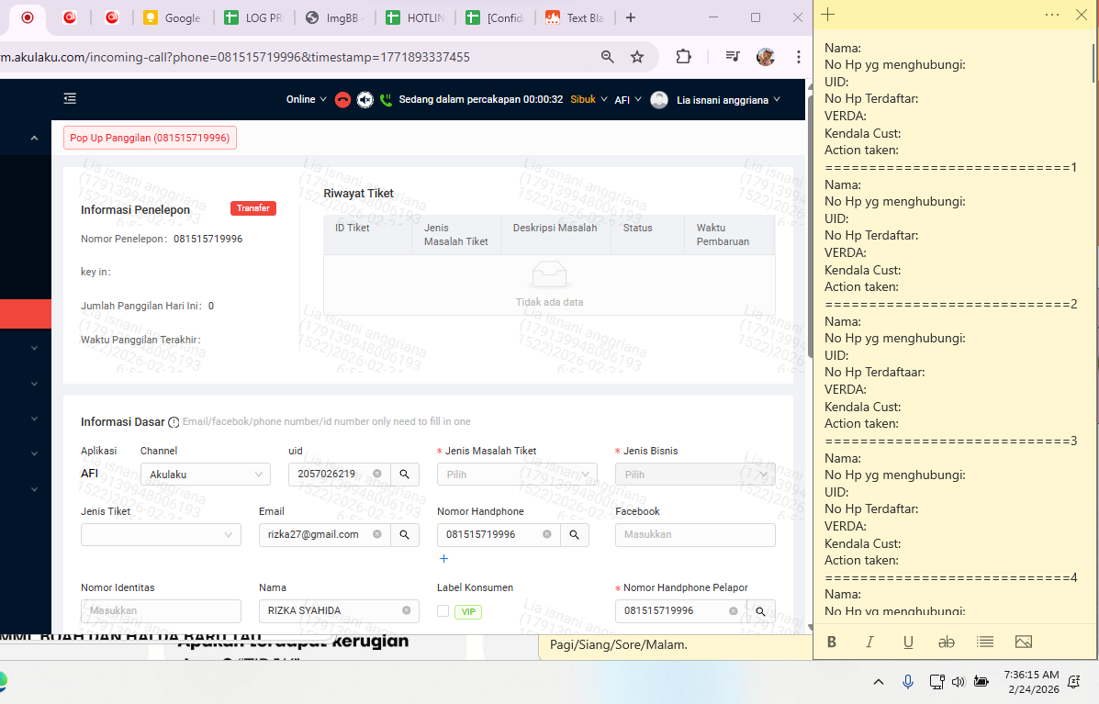The height and width of the screenshot is (704, 1099).
Task: Clear the uid field value
Action: click(x=377, y=474)
